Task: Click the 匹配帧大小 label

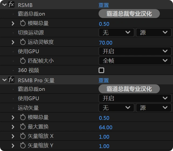Action: pos(41,61)
